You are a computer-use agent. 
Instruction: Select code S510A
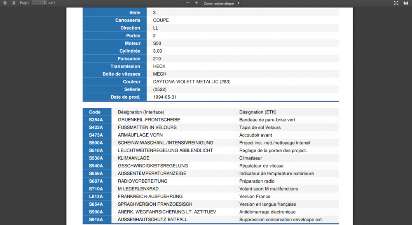point(96,151)
